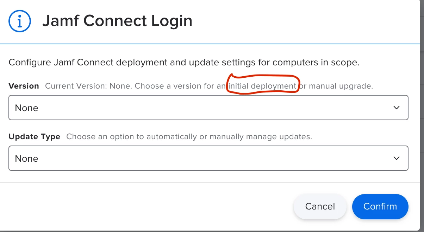Expand the Version combo box
This screenshot has height=232, width=424.
tap(208, 108)
